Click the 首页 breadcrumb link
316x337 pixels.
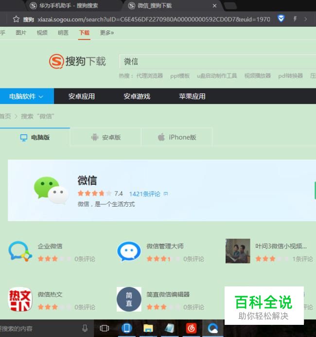tap(5, 116)
